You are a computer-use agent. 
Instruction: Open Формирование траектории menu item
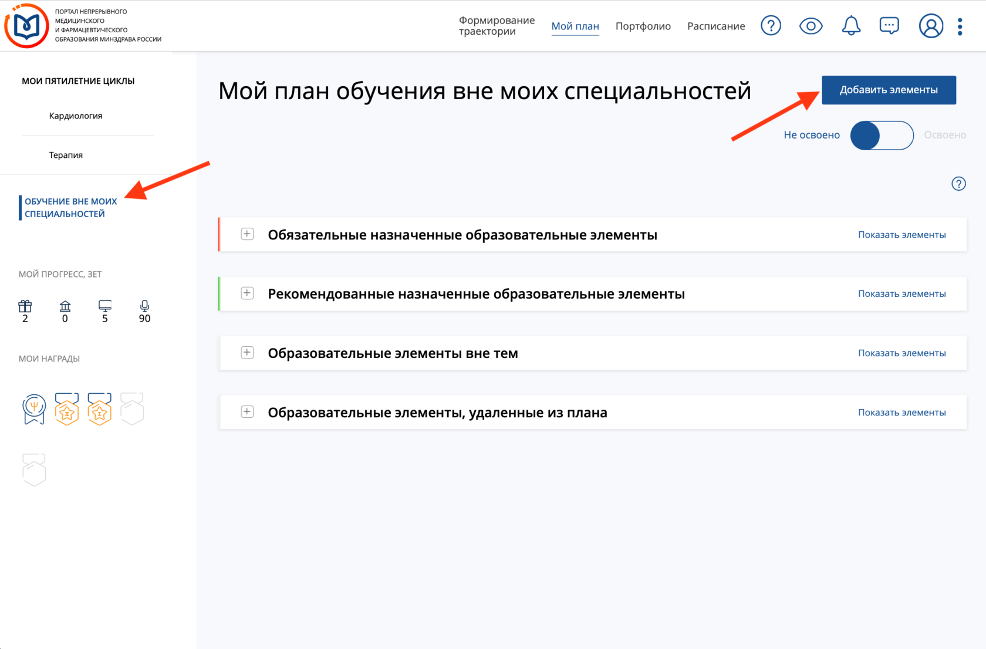pyautogui.click(x=497, y=26)
